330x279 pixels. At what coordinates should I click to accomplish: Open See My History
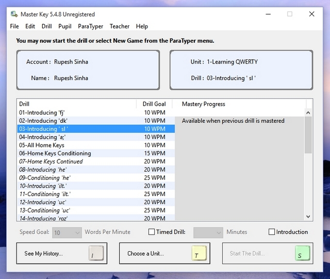62,253
